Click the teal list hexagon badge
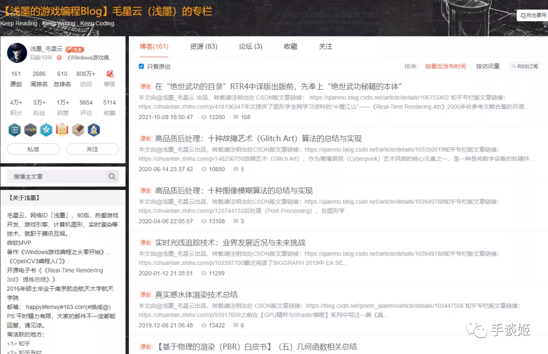The image size is (548, 354). click(15, 130)
